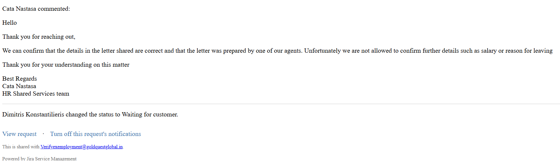The image size is (560, 161).
Task: Click the "Best Regards" sign-off text
Action: tap(20, 79)
